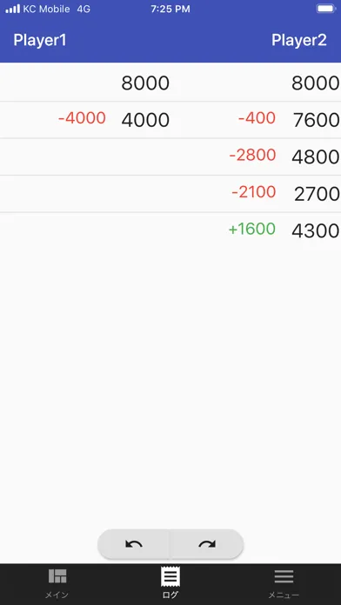341x605 pixels.
Task: Open the メニュー hamburger icon
Action: coord(284,576)
